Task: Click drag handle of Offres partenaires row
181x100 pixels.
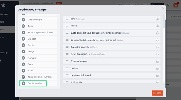Action: [67, 61]
